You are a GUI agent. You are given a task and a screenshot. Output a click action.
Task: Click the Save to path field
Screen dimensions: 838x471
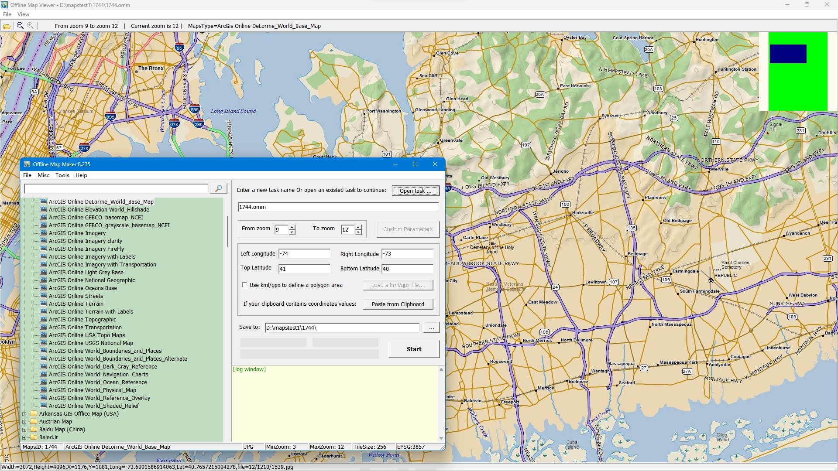pos(342,328)
